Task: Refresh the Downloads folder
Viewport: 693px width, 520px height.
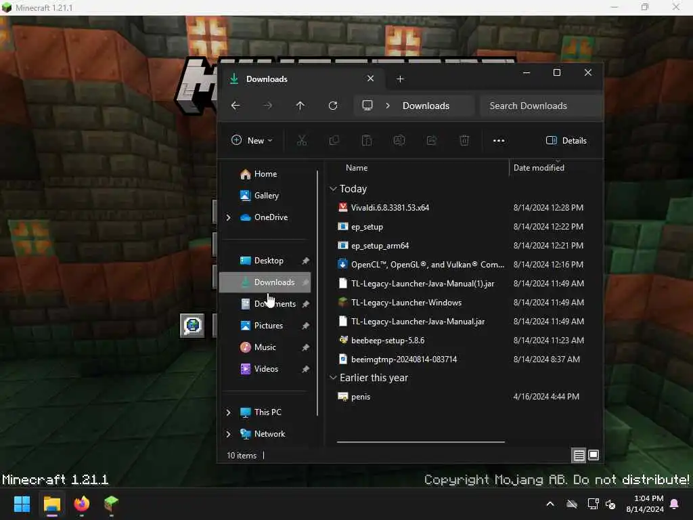Action: [333, 106]
